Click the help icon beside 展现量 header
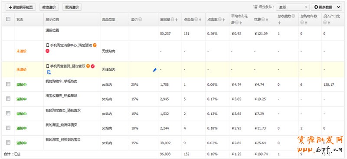347x159 pixels. (173, 19)
